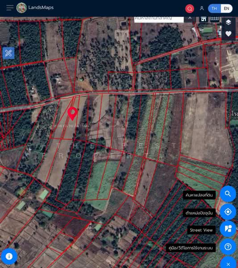Click the help question mark button

coord(228,247)
